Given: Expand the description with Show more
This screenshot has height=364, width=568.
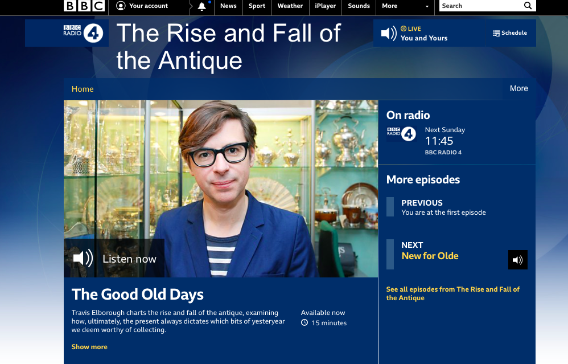Looking at the screenshot, I should point(89,347).
